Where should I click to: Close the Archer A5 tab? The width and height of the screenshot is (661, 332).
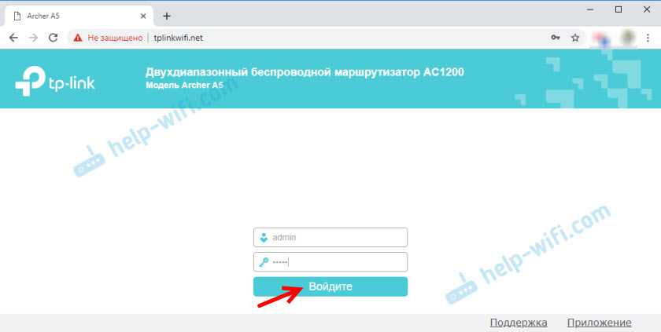[x=143, y=16]
